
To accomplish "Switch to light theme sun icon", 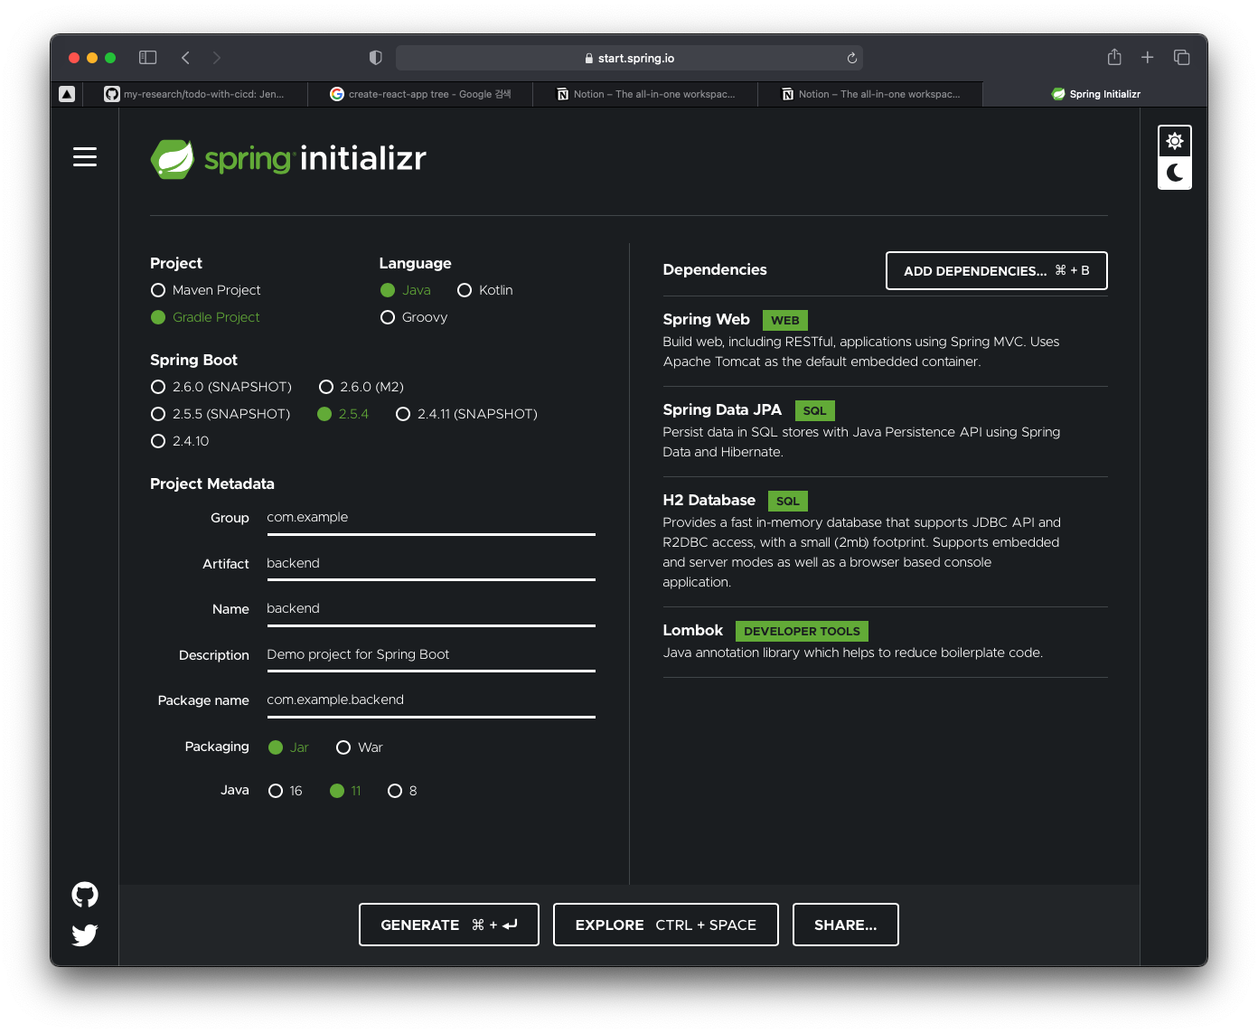I will pyautogui.click(x=1175, y=141).
